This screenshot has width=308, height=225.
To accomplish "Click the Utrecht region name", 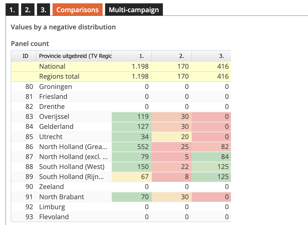I will click(x=51, y=137).
